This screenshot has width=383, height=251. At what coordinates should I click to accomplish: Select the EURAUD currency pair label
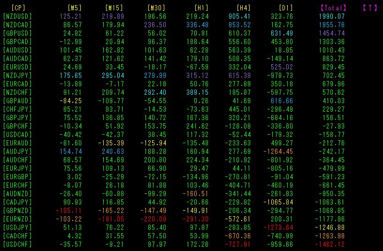pyautogui.click(x=17, y=143)
